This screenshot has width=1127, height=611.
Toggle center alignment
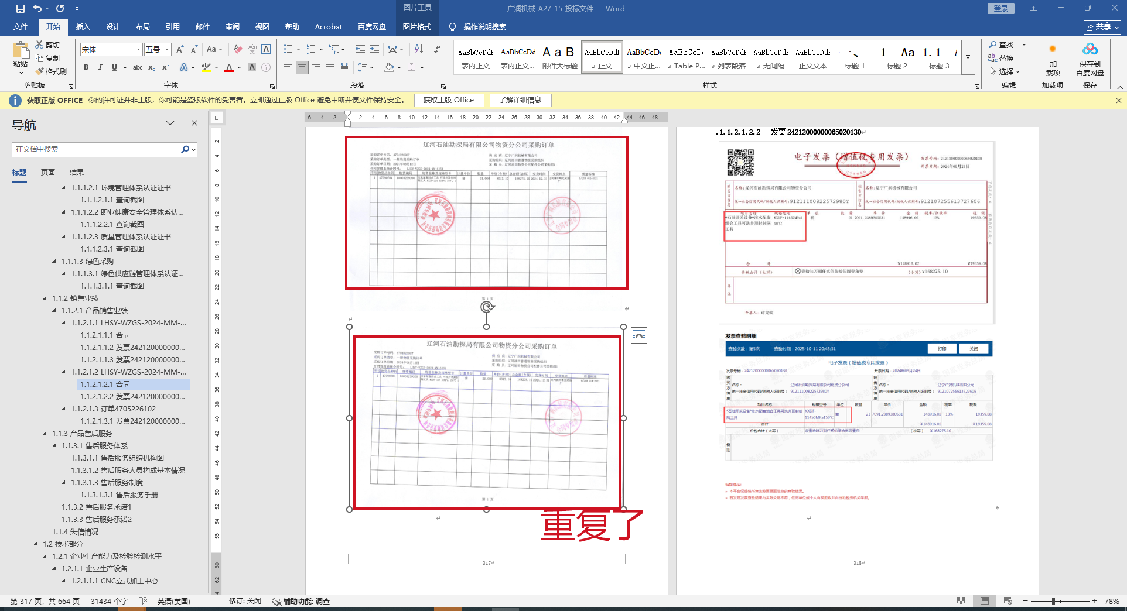[x=302, y=67]
